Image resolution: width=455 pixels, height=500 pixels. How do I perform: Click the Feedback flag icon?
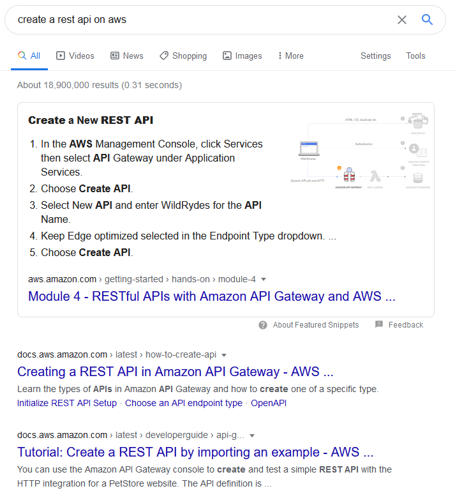pyautogui.click(x=379, y=324)
